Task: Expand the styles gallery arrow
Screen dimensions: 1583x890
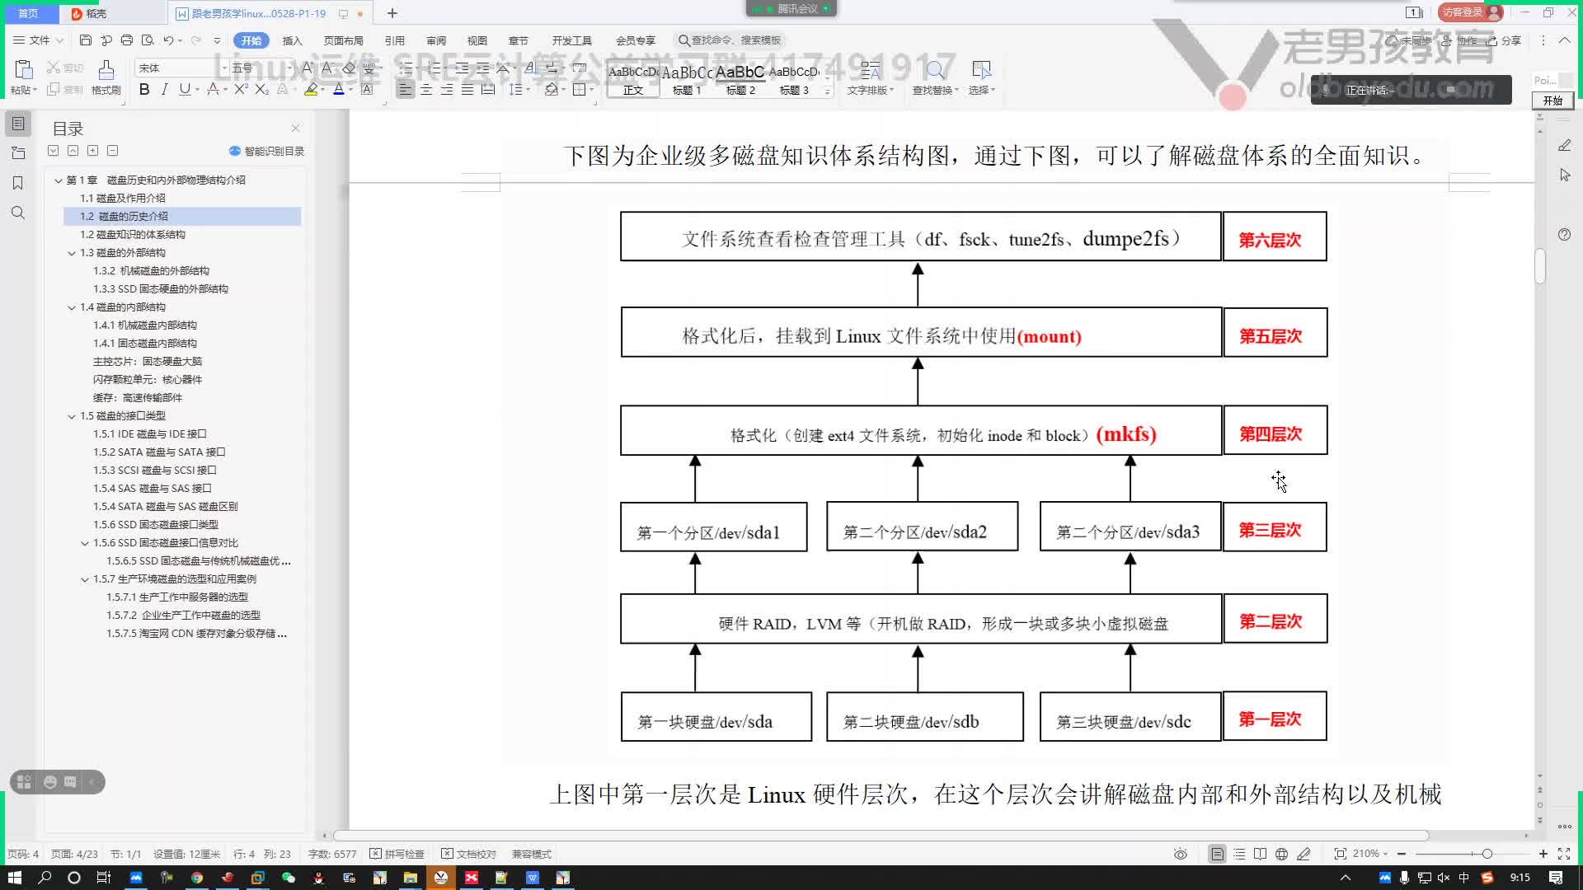Action: [828, 91]
